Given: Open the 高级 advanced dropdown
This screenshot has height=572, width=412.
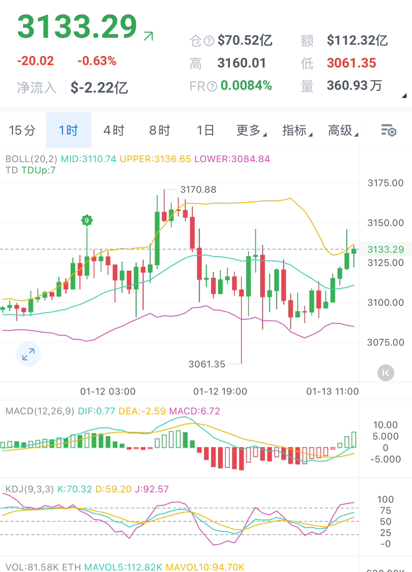Looking at the screenshot, I should [x=342, y=131].
